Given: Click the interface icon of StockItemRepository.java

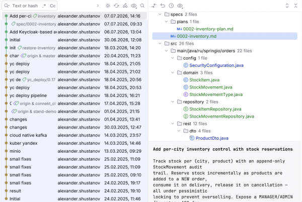Looking at the screenshot, I should pos(186,109).
